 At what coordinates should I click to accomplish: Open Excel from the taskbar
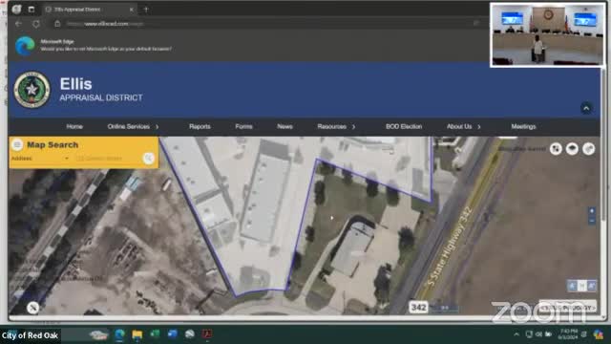coord(155,334)
